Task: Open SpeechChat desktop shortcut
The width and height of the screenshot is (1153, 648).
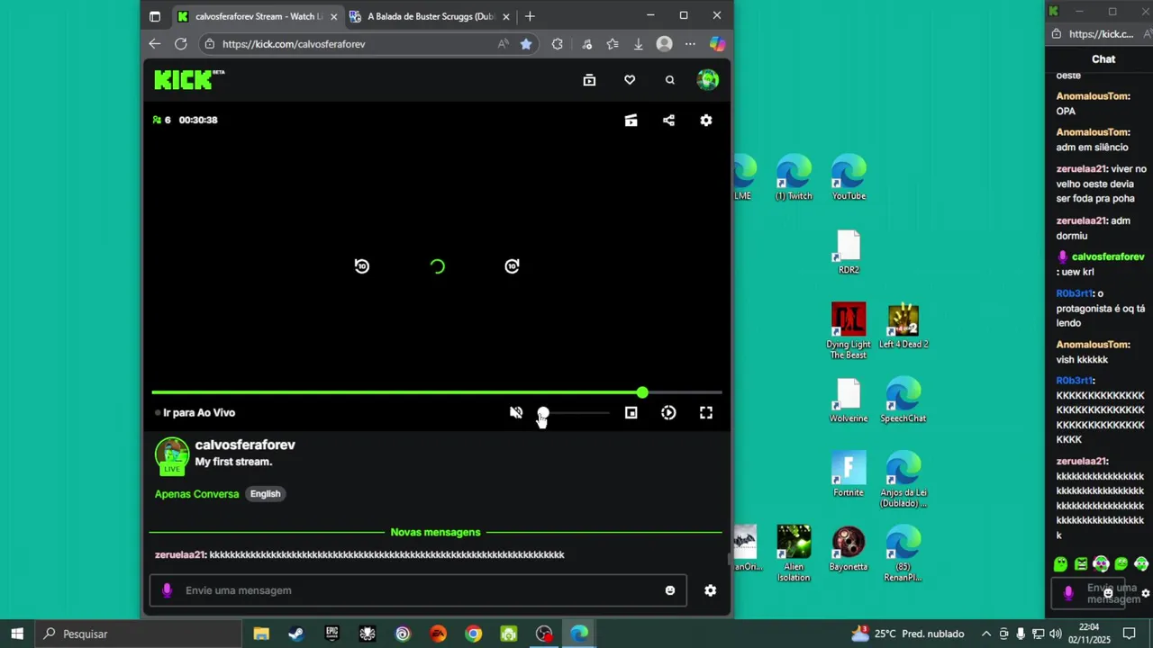Action: pyautogui.click(x=903, y=400)
